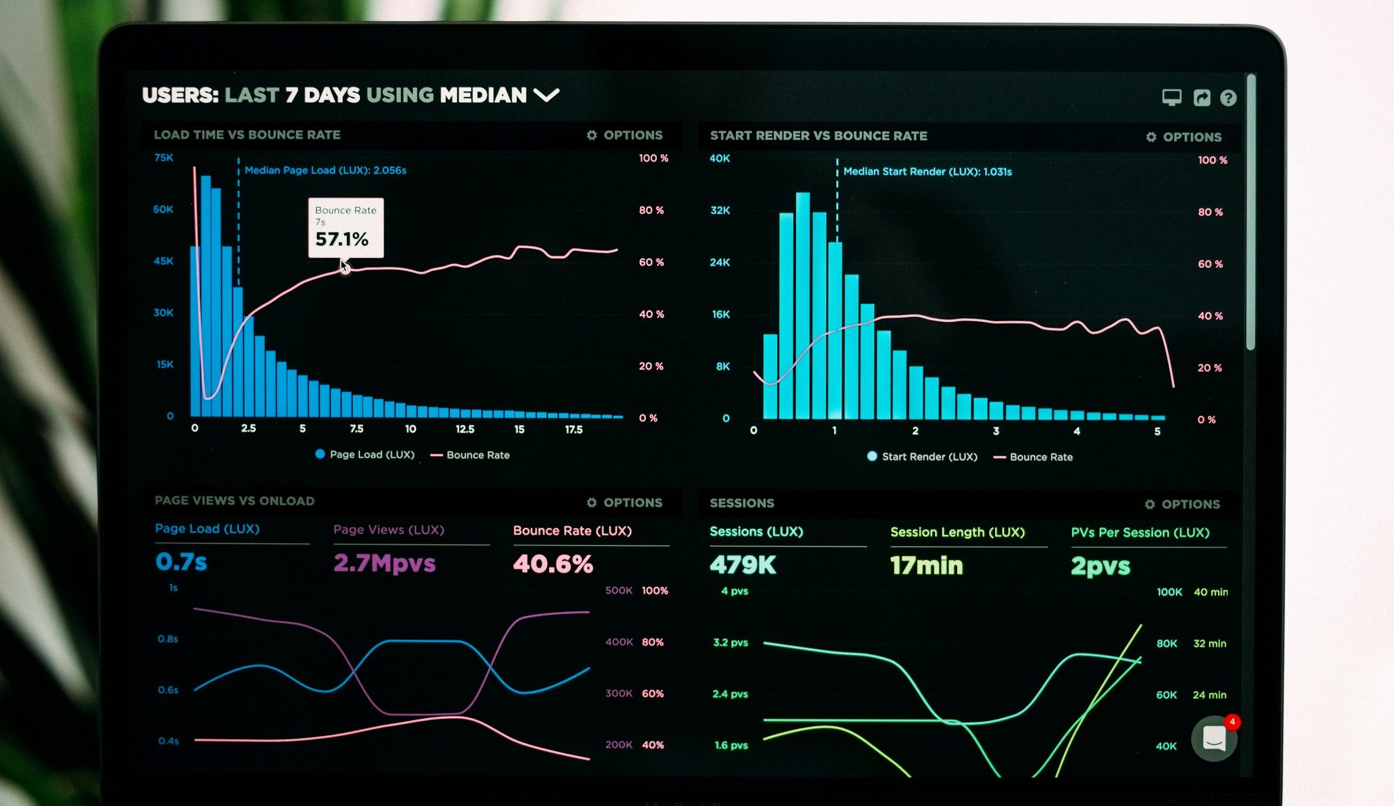The height and width of the screenshot is (806, 1394).
Task: Click gear icon in Page Views vs Onload panel
Action: 591,502
